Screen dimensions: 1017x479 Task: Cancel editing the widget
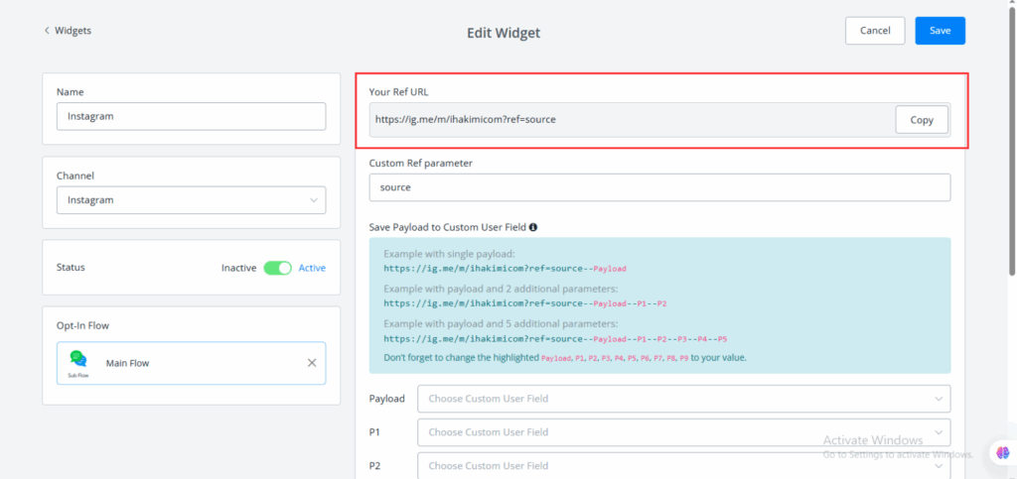click(x=875, y=31)
